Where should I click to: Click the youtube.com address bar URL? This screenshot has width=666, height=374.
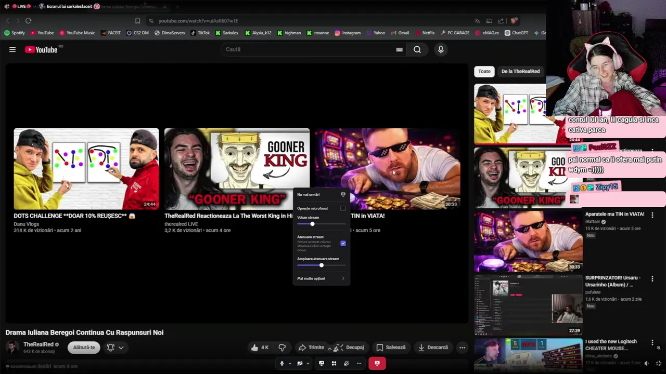(198, 21)
